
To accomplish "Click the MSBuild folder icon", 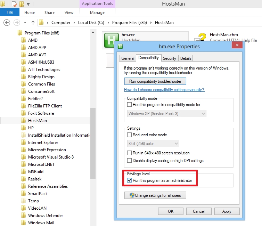I will 23,171.
